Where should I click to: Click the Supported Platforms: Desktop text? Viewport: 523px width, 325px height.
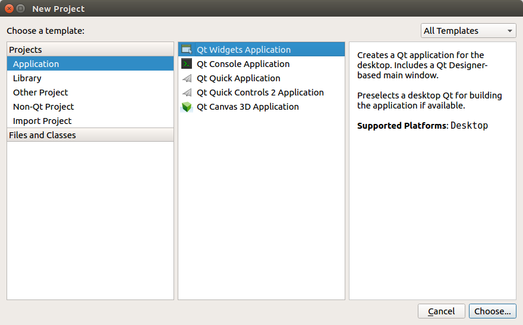click(423, 126)
